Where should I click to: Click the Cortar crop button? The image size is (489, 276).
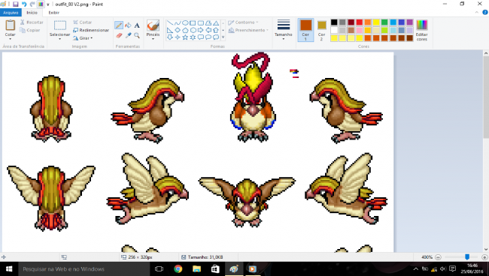click(82, 22)
